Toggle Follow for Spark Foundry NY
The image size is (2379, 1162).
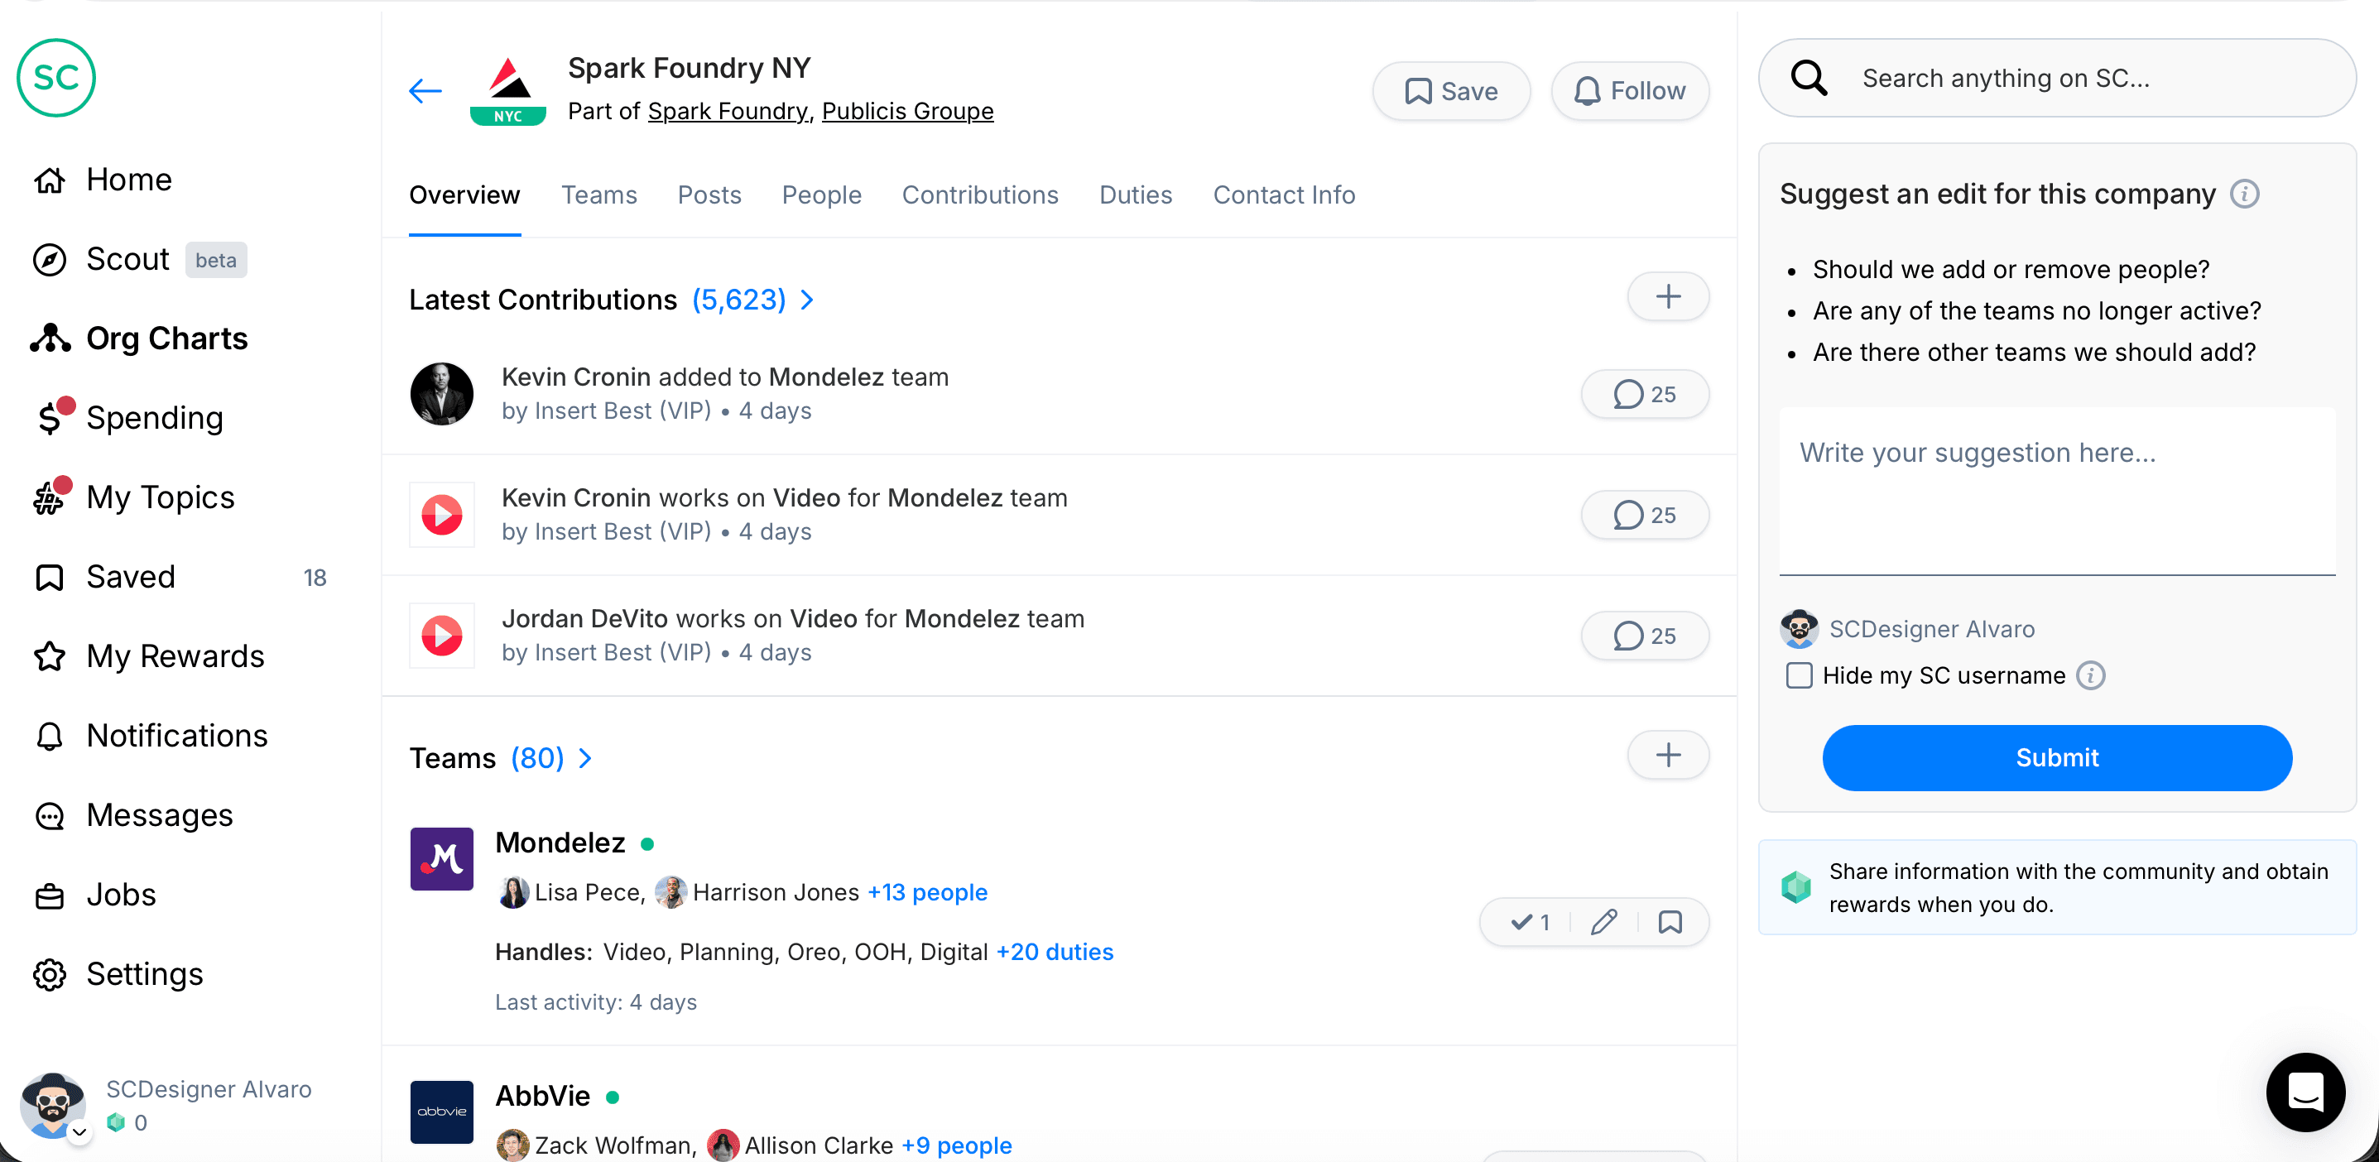click(1629, 90)
